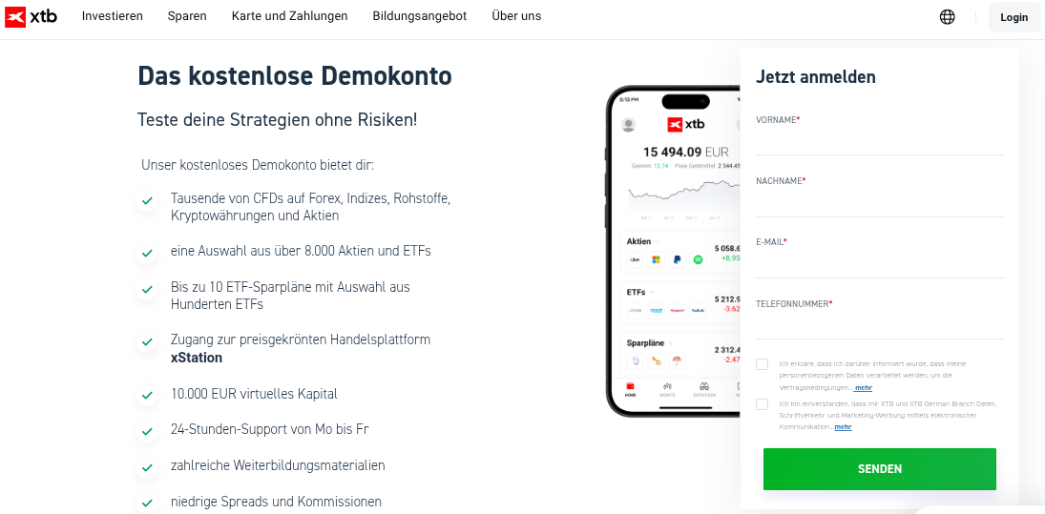Click the Entdecken binoculars icon in phone mockup
This screenshot has width=1045, height=514.
[x=703, y=387]
